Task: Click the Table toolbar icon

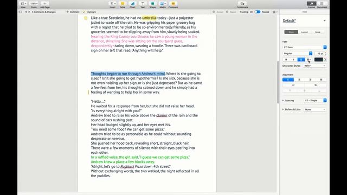Action: coord(123,4)
